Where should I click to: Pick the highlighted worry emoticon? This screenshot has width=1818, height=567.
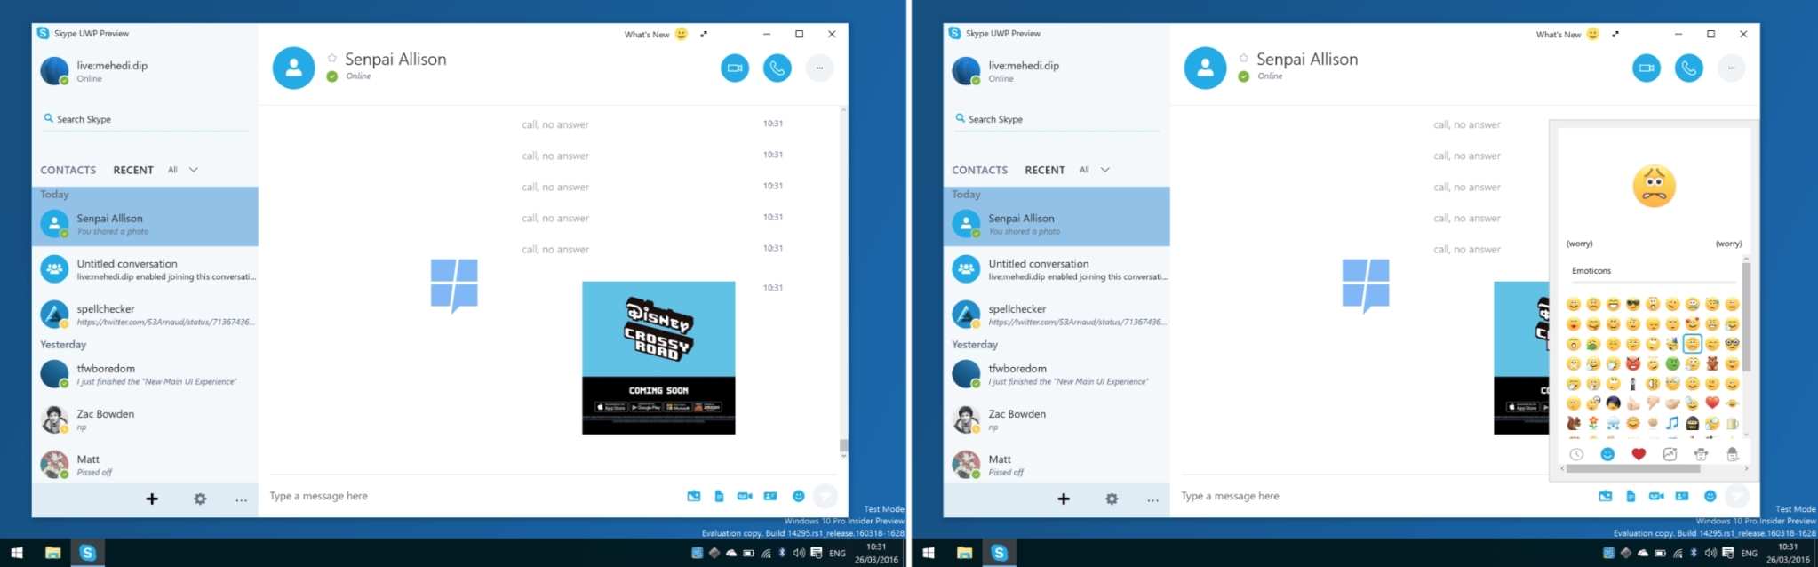[1693, 344]
